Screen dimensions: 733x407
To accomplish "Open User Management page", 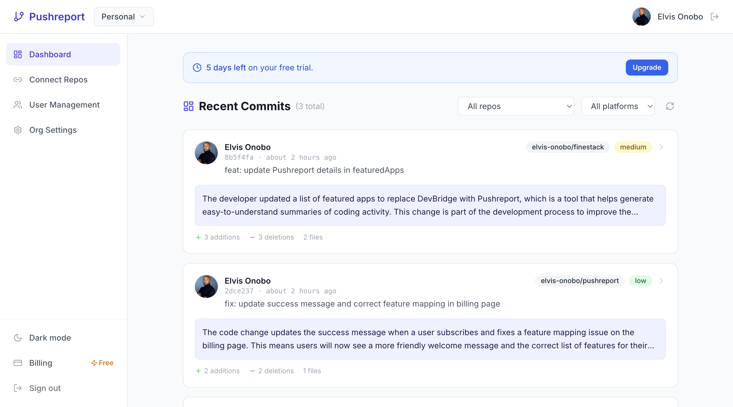I will [x=63, y=105].
